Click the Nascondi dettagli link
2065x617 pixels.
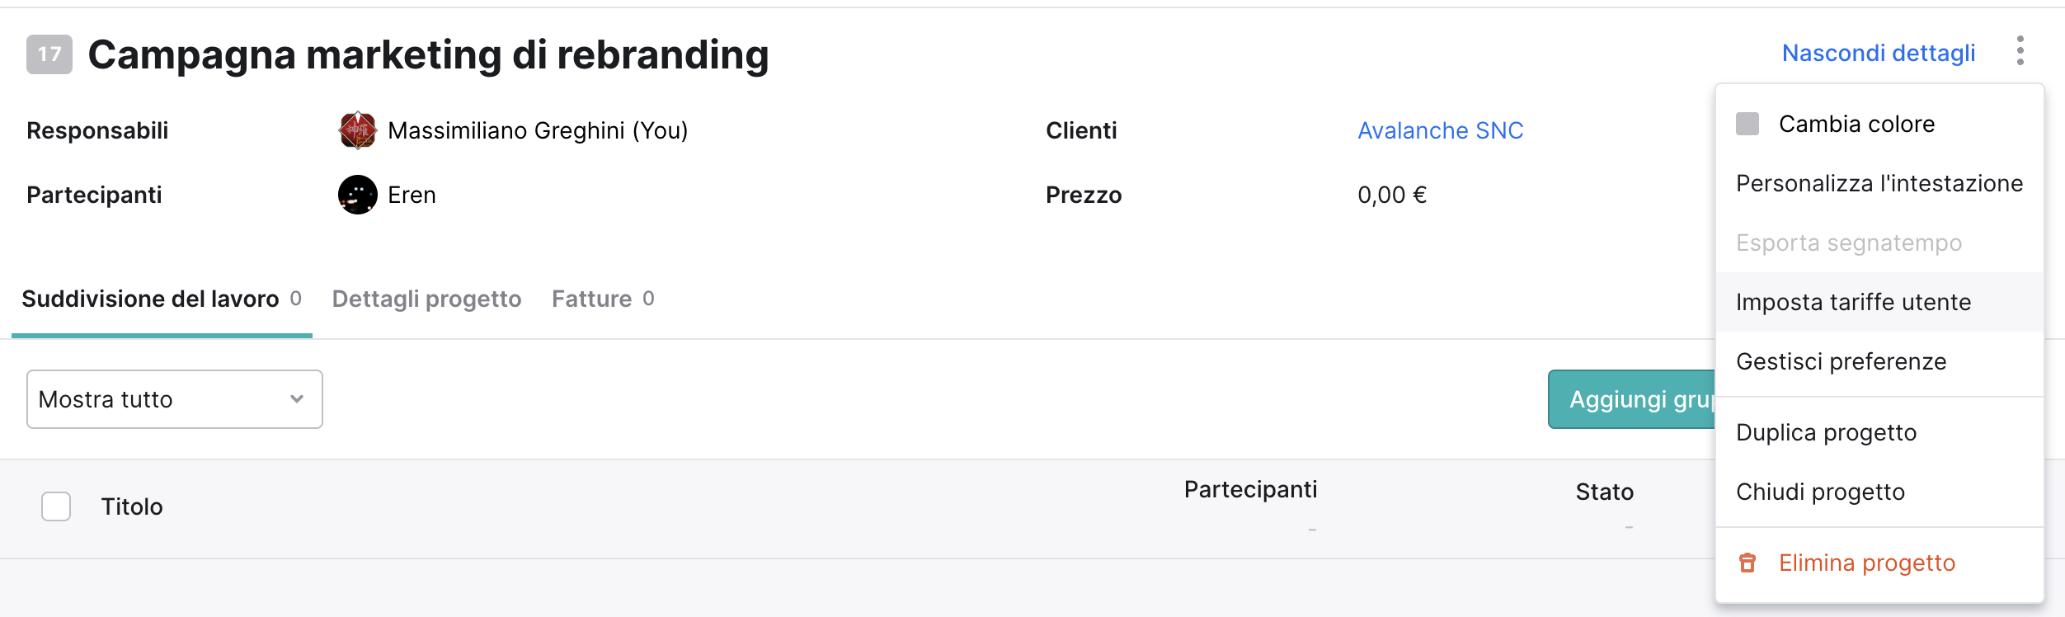click(1879, 53)
